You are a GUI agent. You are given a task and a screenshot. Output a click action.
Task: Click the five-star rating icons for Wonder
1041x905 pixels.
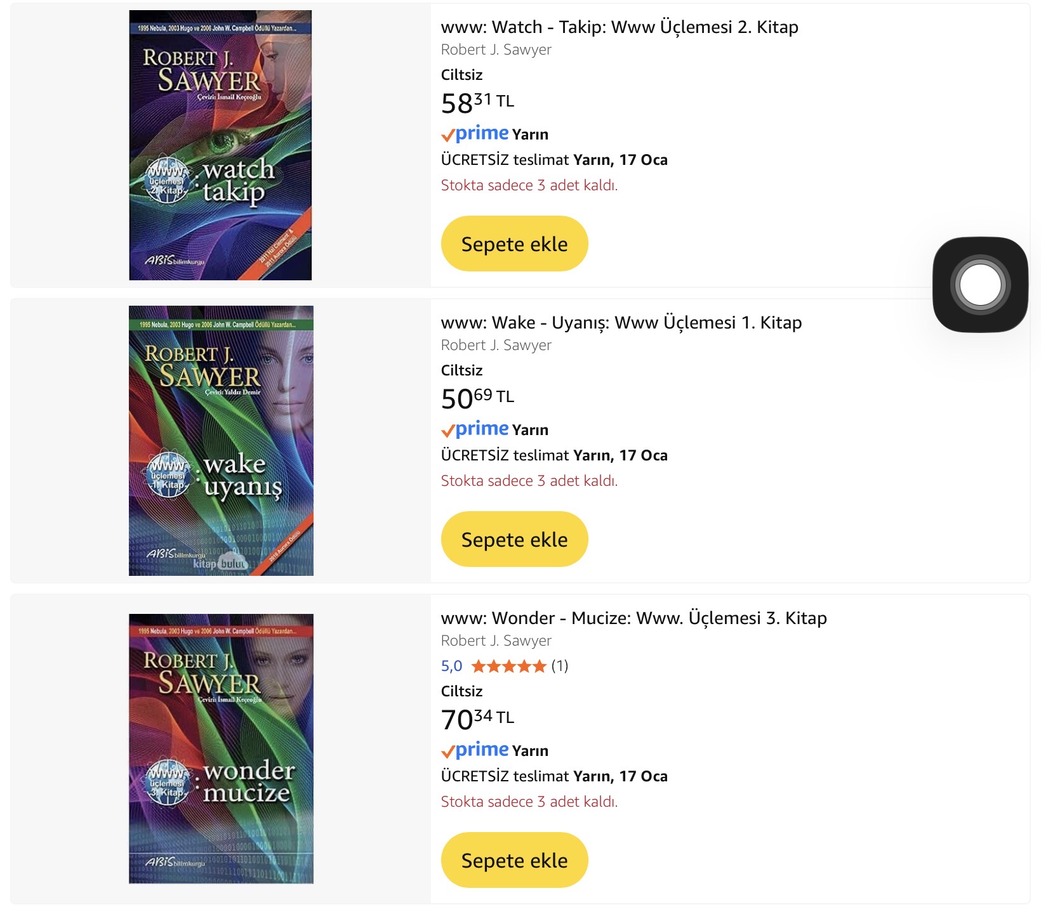click(x=508, y=666)
